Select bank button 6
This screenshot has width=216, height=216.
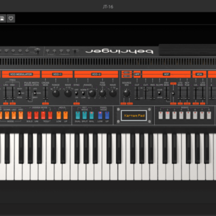tap(195, 115)
